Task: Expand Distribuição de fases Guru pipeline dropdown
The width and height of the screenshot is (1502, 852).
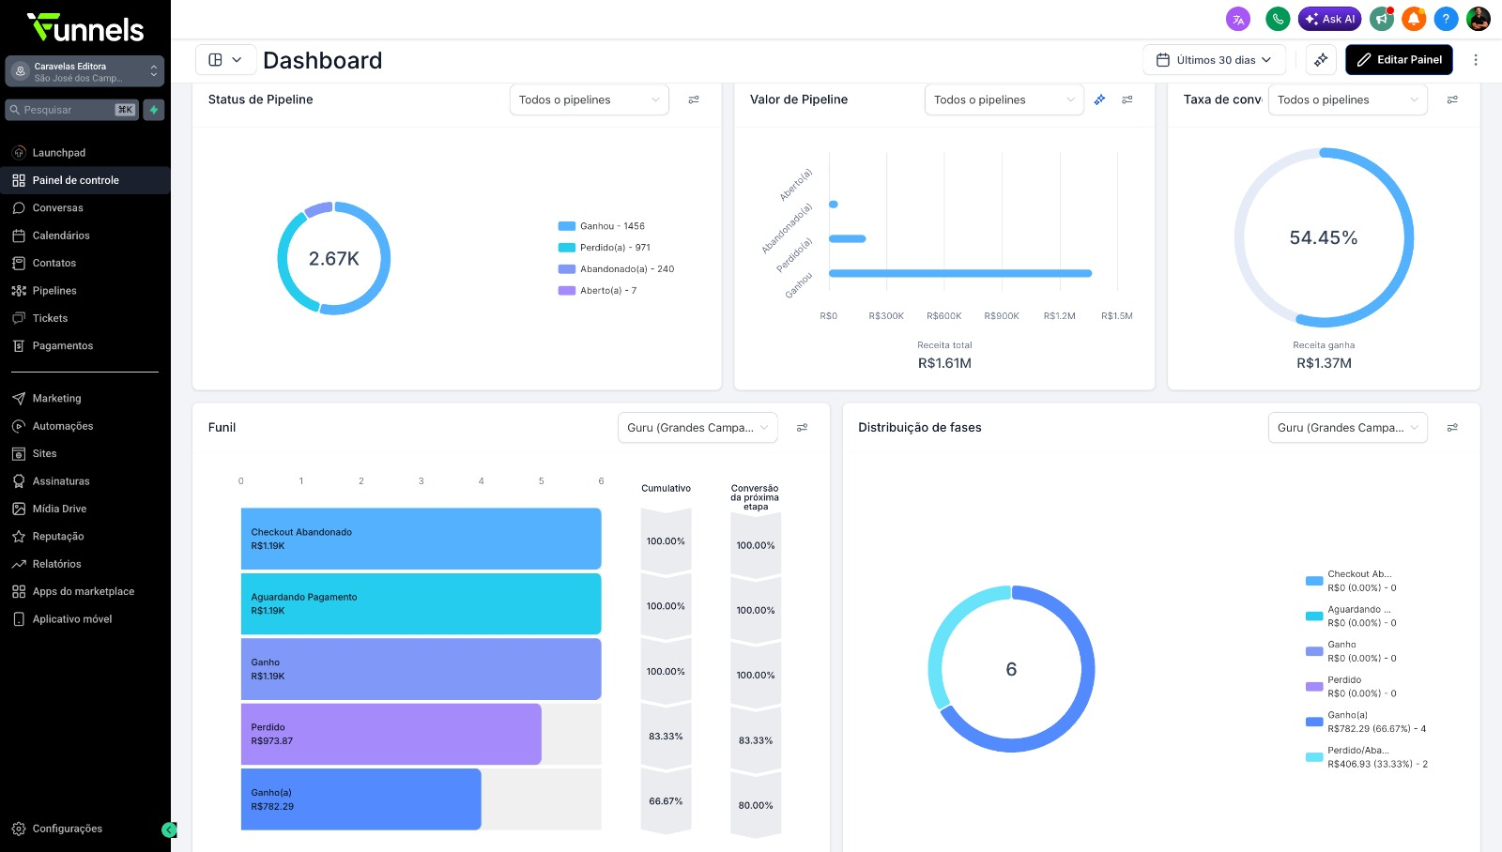Action: pos(1348,428)
